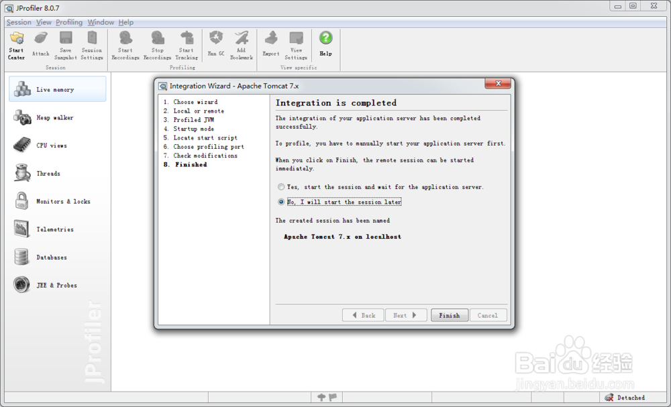Open the JEE & Probes section
The width and height of the screenshot is (671, 407).
57,285
